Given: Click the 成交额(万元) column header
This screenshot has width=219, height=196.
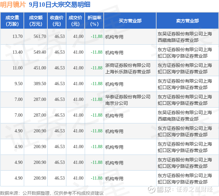Looking at the screenshot, I should tap(36, 21).
